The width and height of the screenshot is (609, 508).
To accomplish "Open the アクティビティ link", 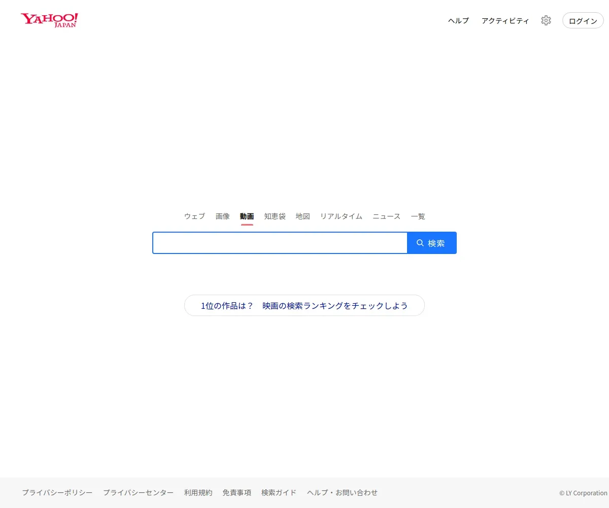I will (505, 21).
